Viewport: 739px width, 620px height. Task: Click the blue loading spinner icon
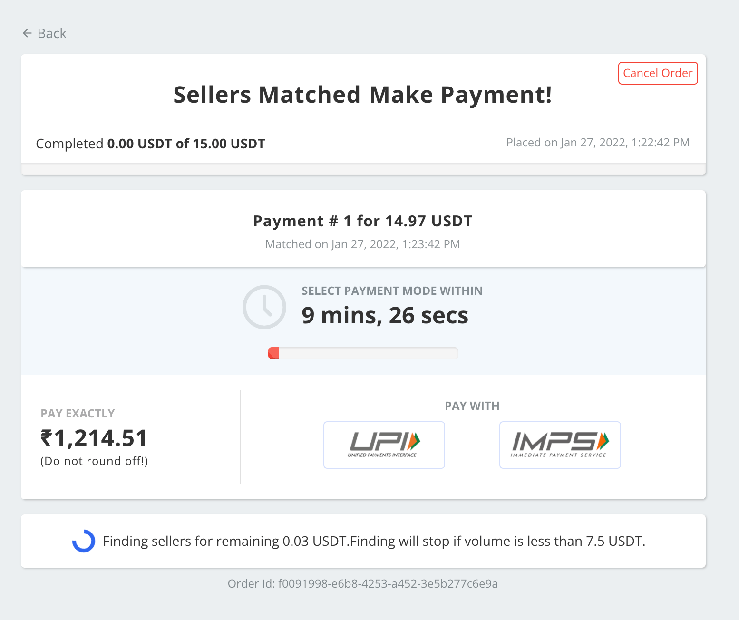pyautogui.click(x=84, y=541)
